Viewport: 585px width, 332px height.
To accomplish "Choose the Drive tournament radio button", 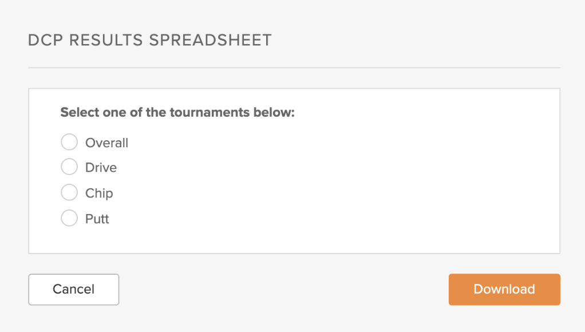I will click(x=69, y=167).
